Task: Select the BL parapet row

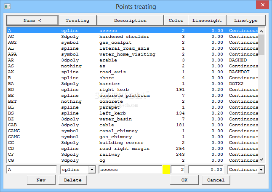Action: 133,107
